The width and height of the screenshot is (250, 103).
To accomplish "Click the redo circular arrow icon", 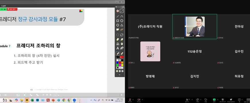I will pyautogui.click(x=122, y=35).
